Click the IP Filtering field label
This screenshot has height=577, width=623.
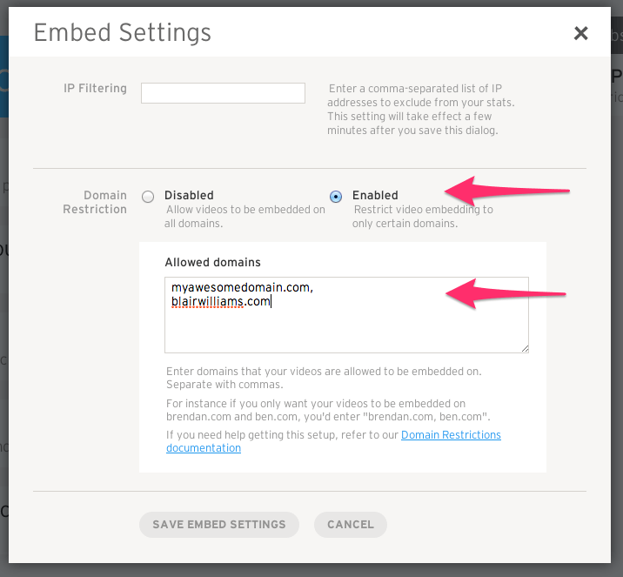click(96, 88)
